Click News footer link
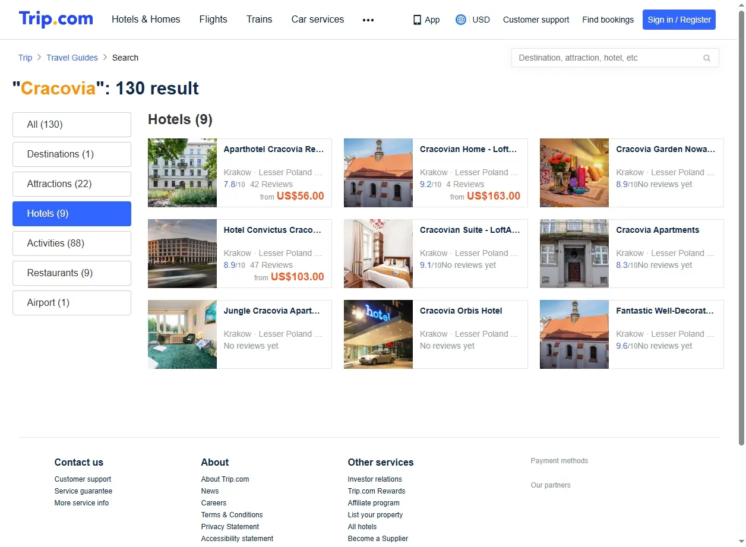 coord(210,491)
